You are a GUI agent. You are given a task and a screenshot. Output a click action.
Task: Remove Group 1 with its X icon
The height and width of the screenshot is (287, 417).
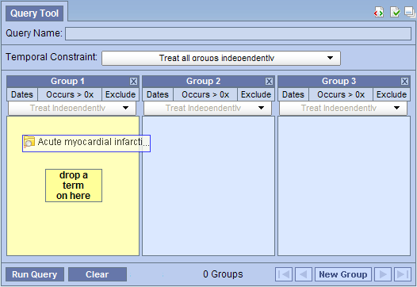[133, 81]
